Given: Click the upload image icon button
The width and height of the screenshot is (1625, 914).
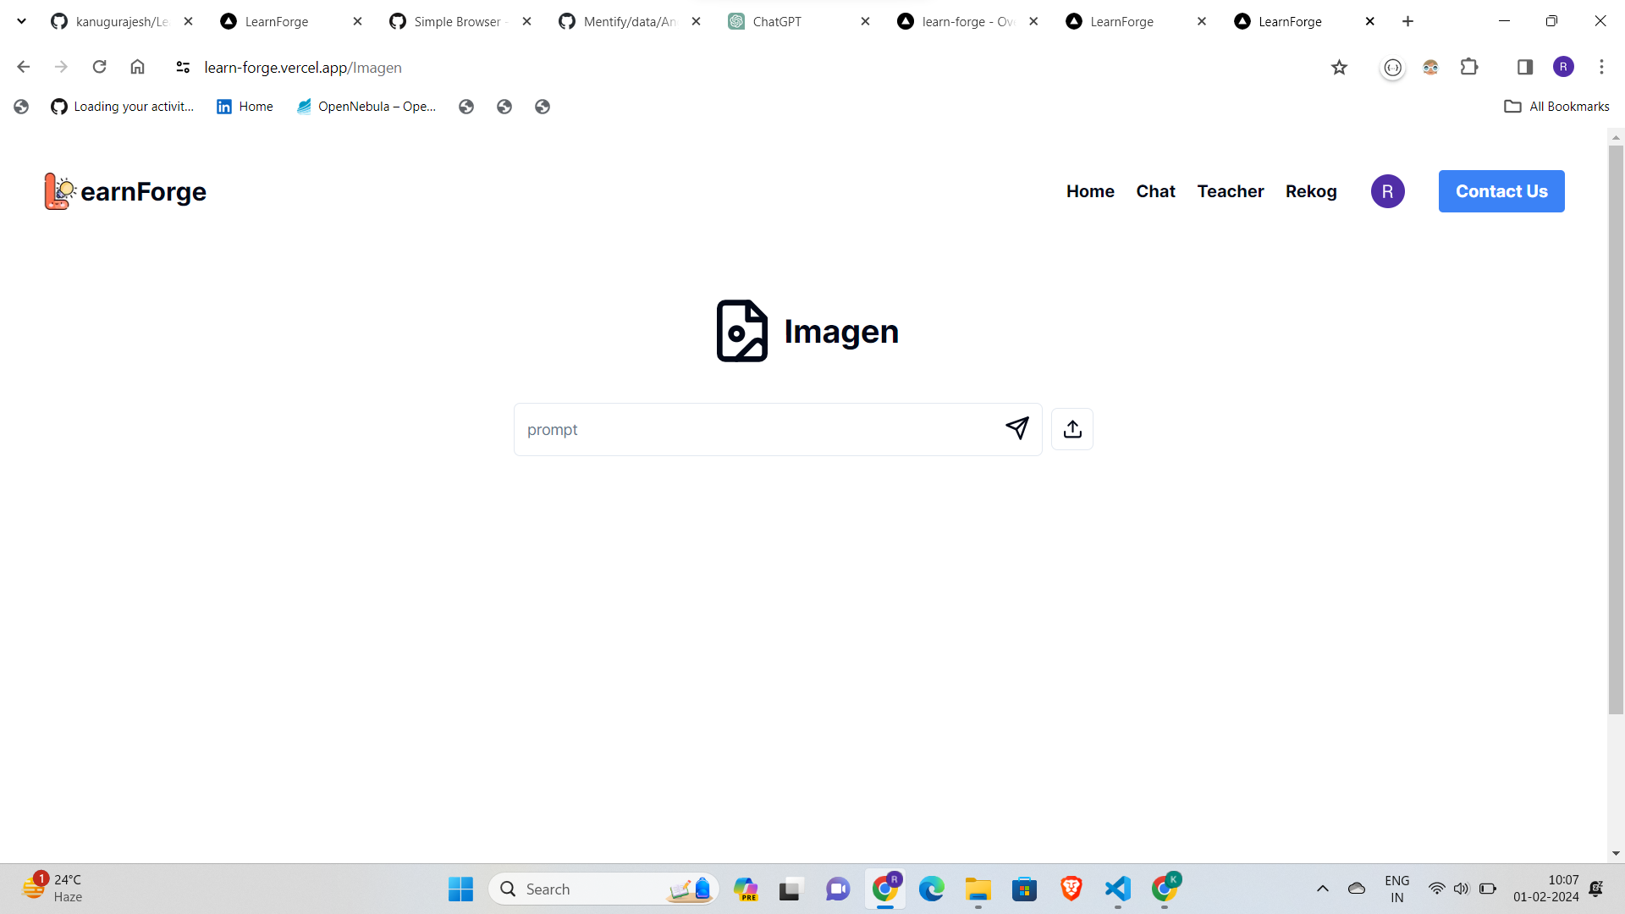Looking at the screenshot, I should 1071,429.
